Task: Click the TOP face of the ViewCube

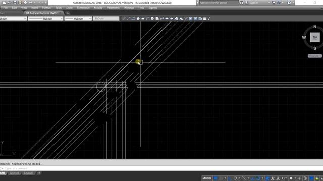Action: (315, 37)
